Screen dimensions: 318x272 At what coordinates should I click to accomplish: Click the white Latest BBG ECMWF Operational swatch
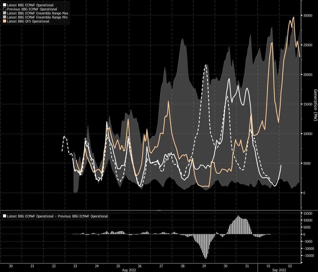pyautogui.click(x=5, y=5)
